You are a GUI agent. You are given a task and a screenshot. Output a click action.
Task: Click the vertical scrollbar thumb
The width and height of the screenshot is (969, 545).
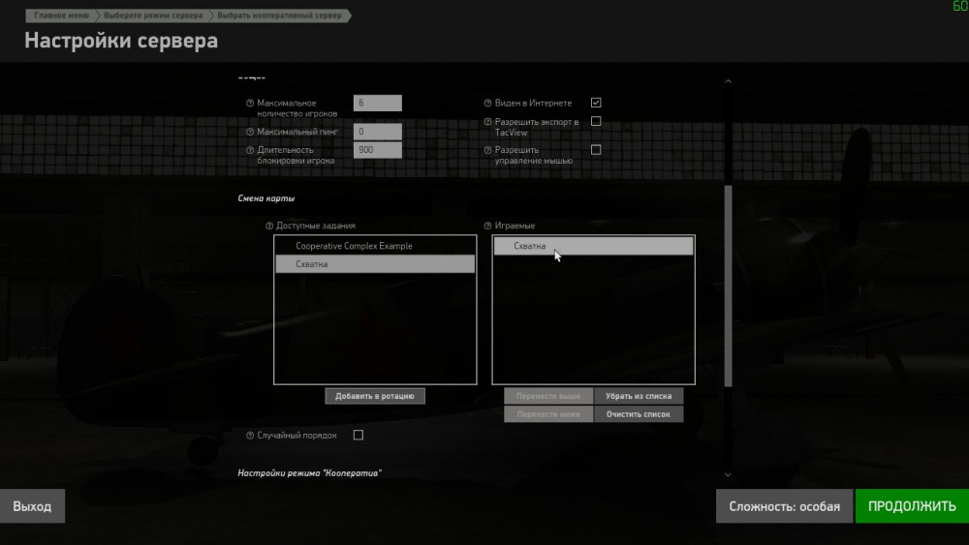728,286
